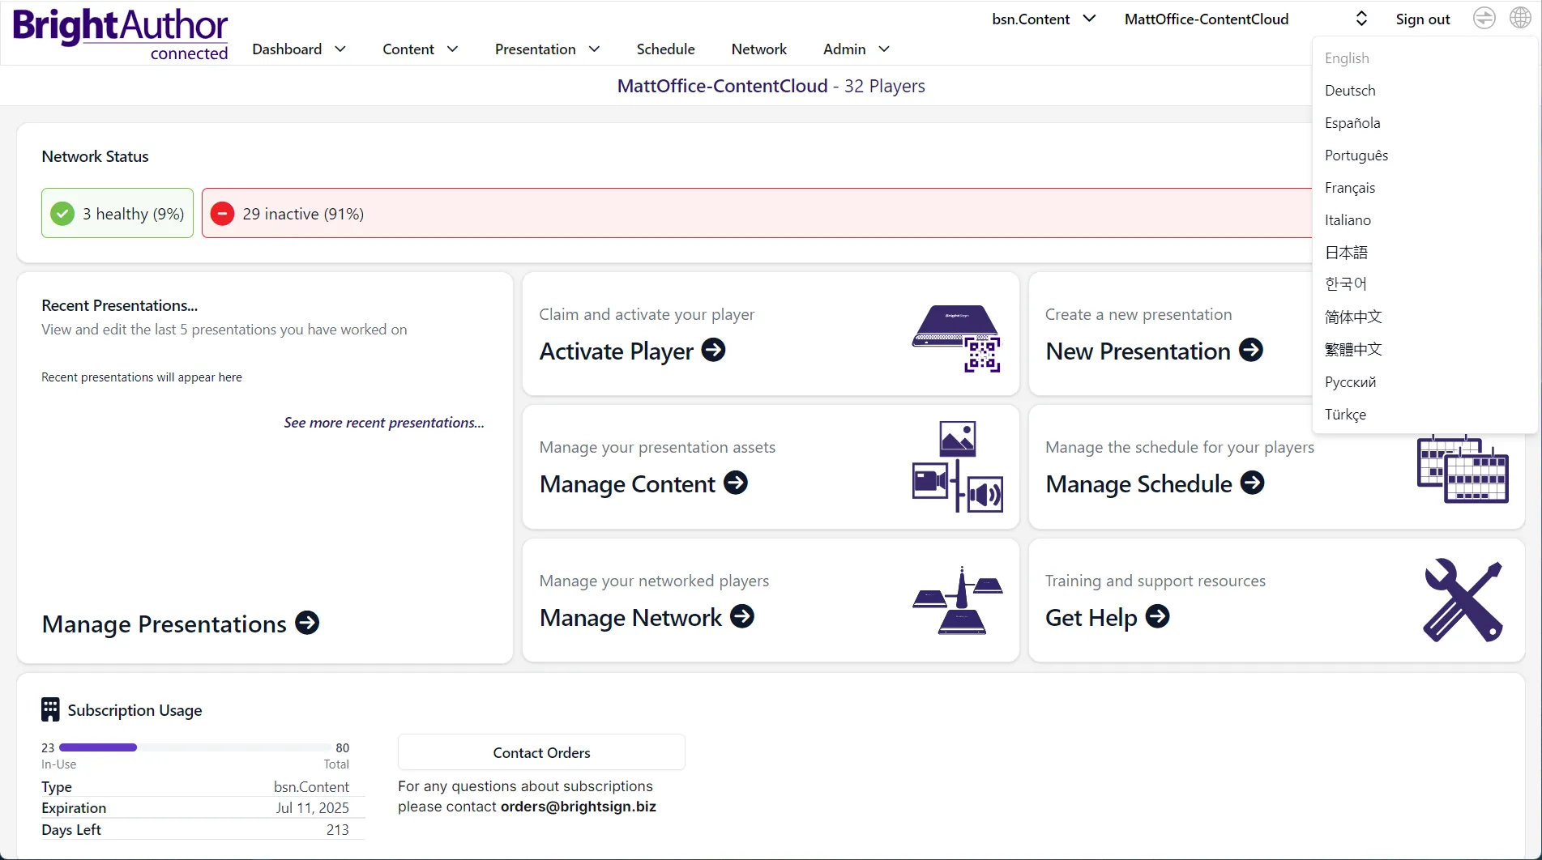Open the Network page
Screen dimensions: 1542x860
758,49
